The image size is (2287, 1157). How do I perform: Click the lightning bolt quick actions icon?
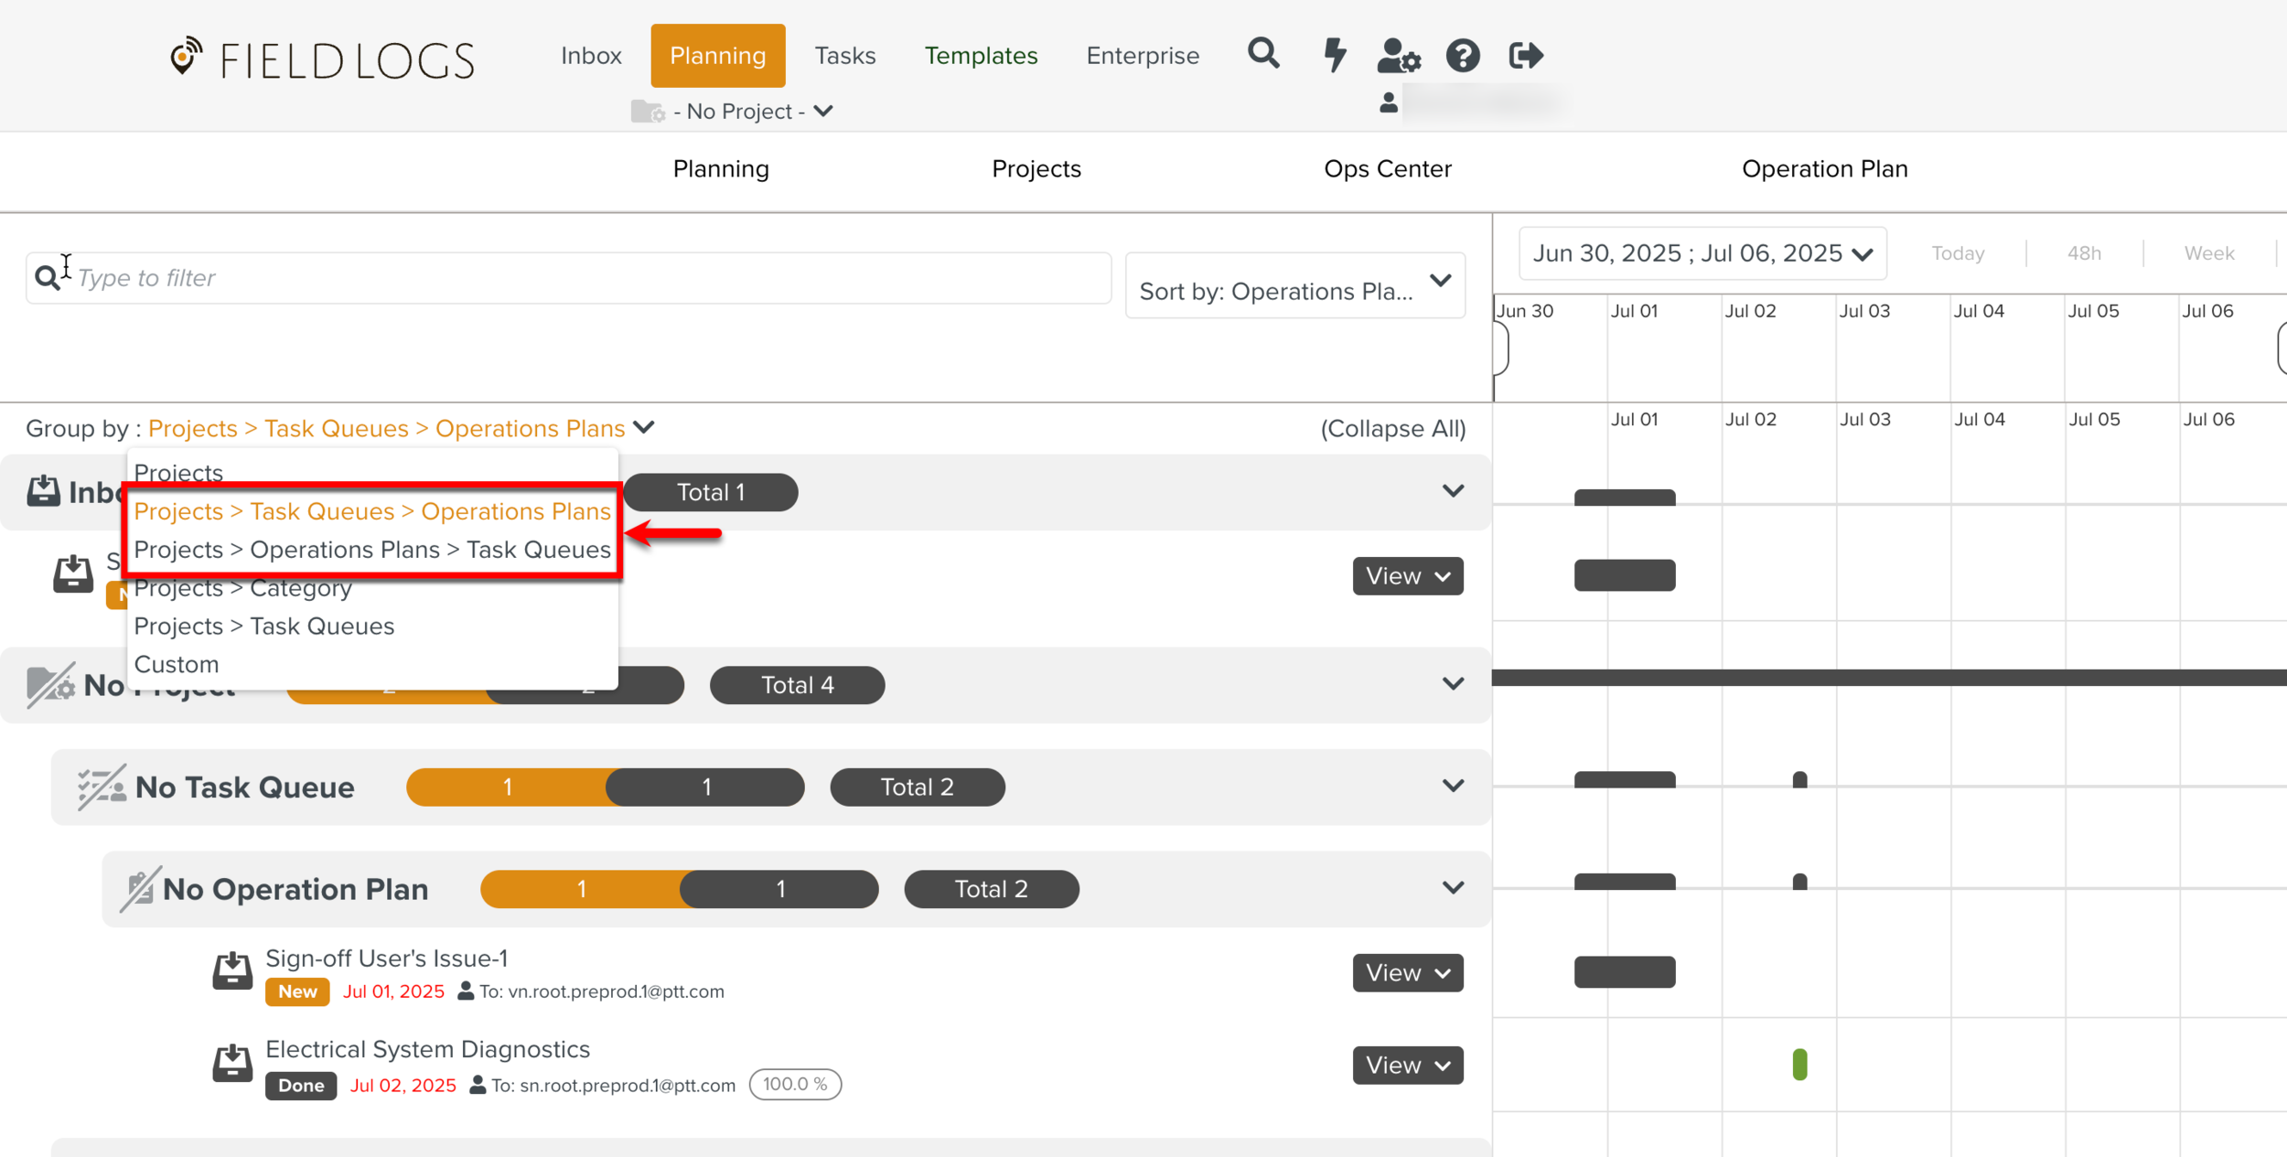coord(1335,55)
